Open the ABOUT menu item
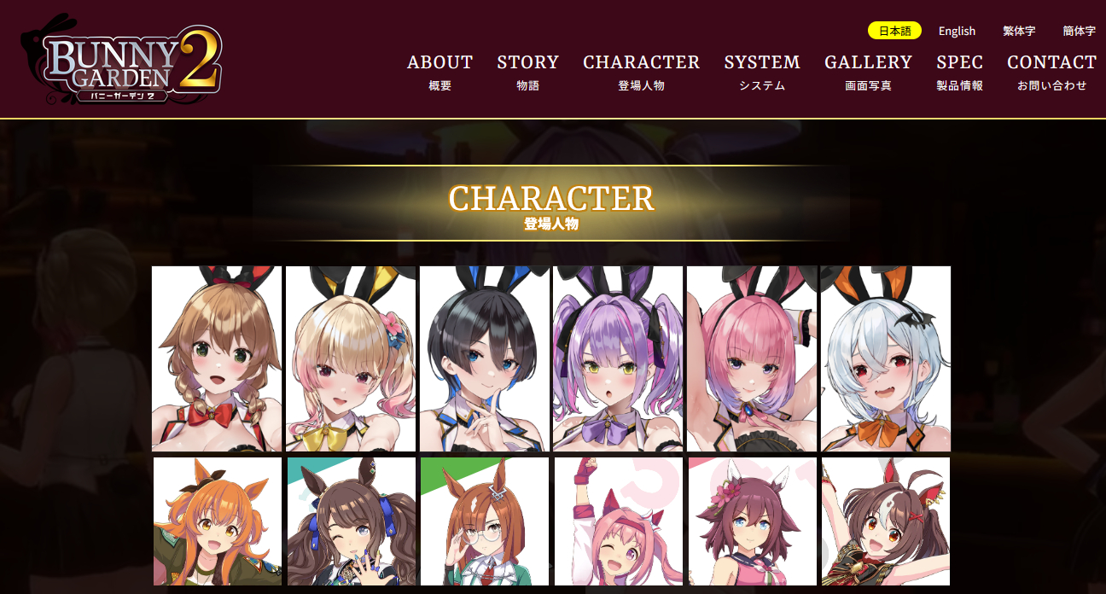The height and width of the screenshot is (594, 1106). tap(440, 72)
